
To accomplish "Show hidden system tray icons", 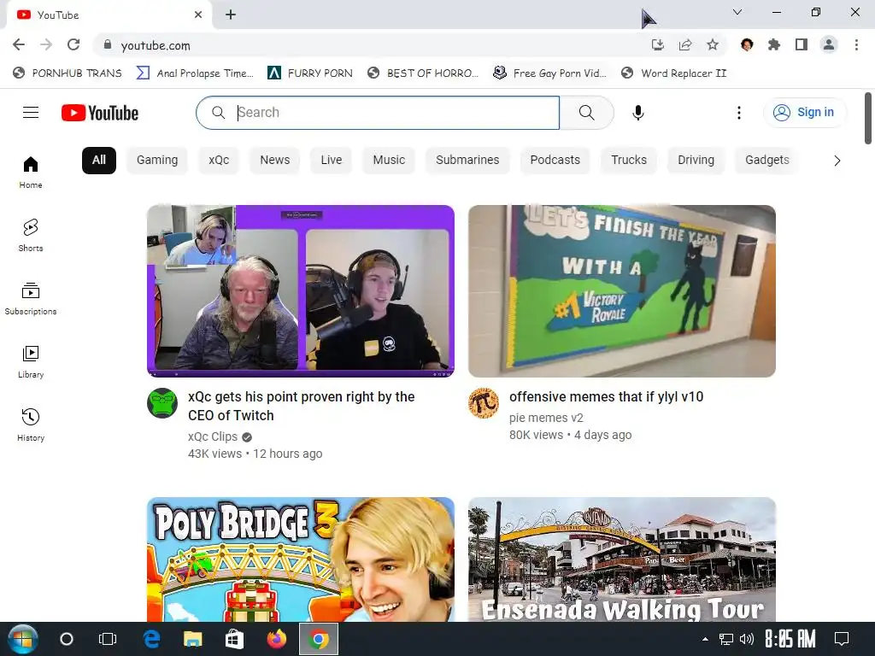I will [705, 639].
